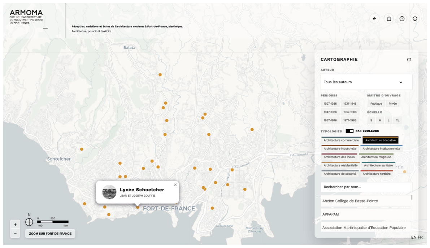This screenshot has width=430, height=248.
Task: Toggle the Par couleurs switch
Action: [x=349, y=131]
